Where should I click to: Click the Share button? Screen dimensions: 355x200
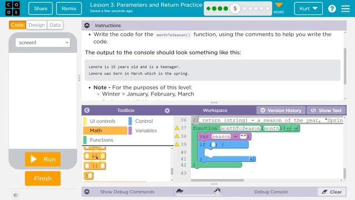(x=40, y=9)
